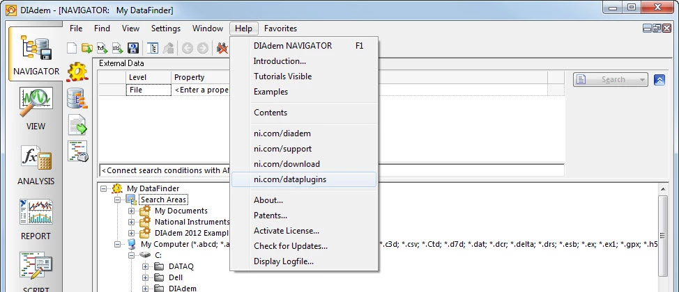Expand the DATAQ folder node

click(145, 266)
